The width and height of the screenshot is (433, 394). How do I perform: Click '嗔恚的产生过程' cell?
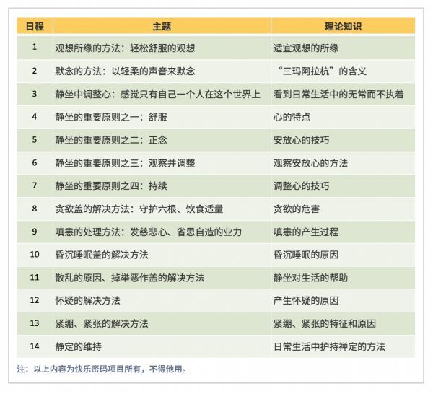[x=343, y=232]
